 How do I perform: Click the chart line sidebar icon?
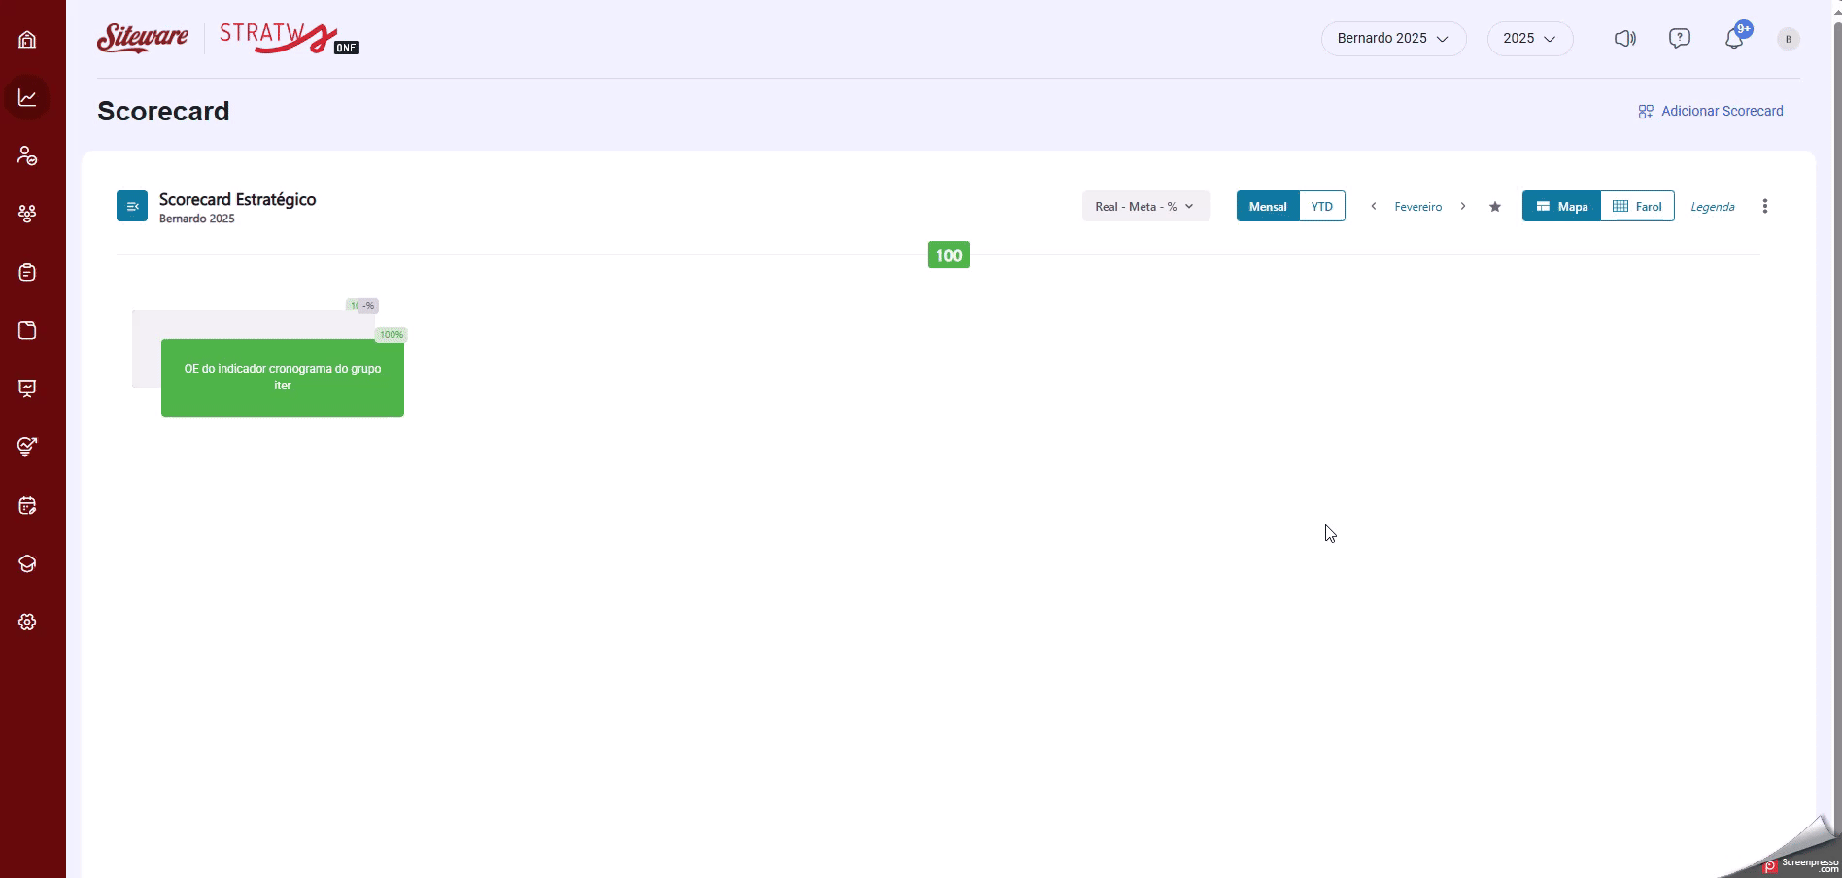tap(27, 98)
